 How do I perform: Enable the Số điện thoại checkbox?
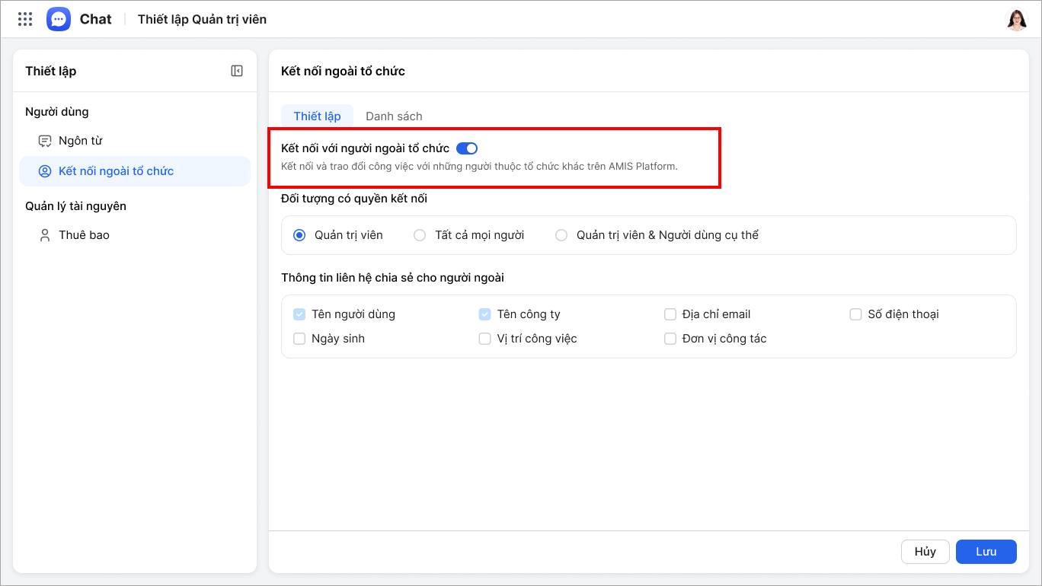[855, 314]
